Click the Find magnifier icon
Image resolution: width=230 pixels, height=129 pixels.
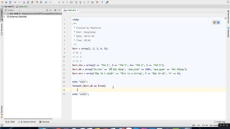[37, 2]
